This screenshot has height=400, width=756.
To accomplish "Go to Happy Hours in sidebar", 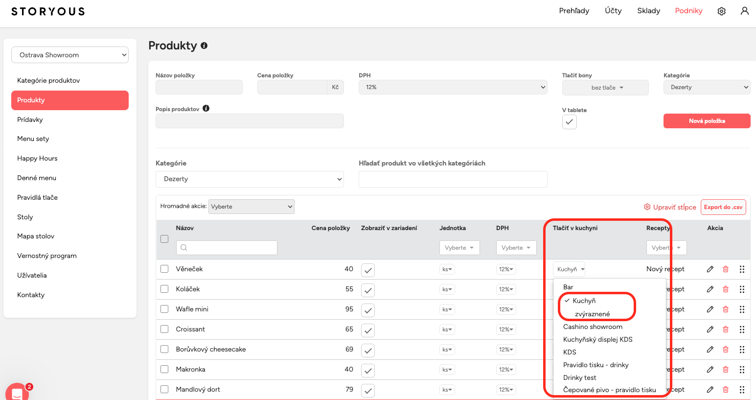I will (37, 158).
